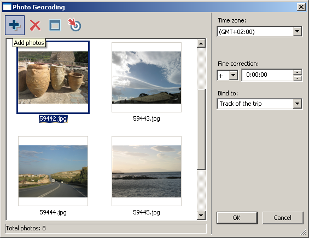Click the red X remove photo icon

[35, 25]
